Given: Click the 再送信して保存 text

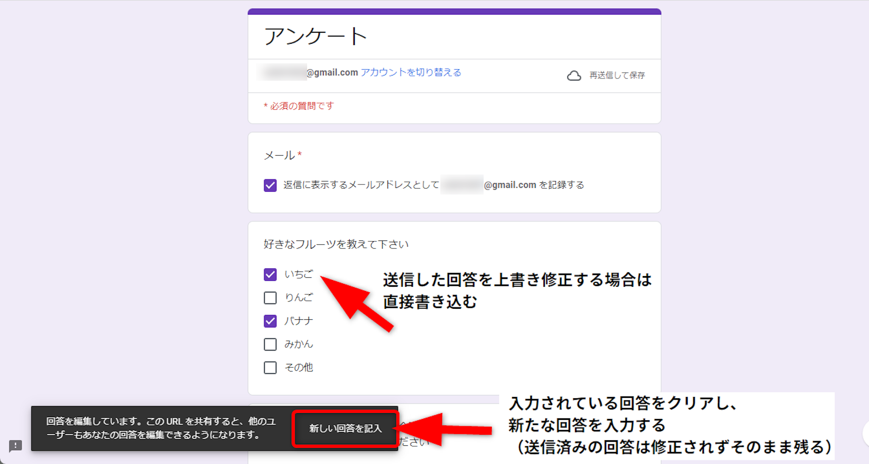Looking at the screenshot, I should click(617, 75).
